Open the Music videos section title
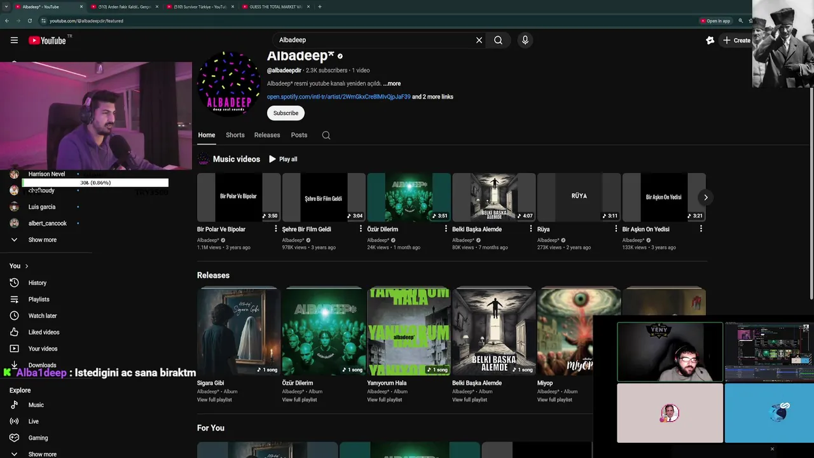Viewport: 814px width, 458px height. 236,159
